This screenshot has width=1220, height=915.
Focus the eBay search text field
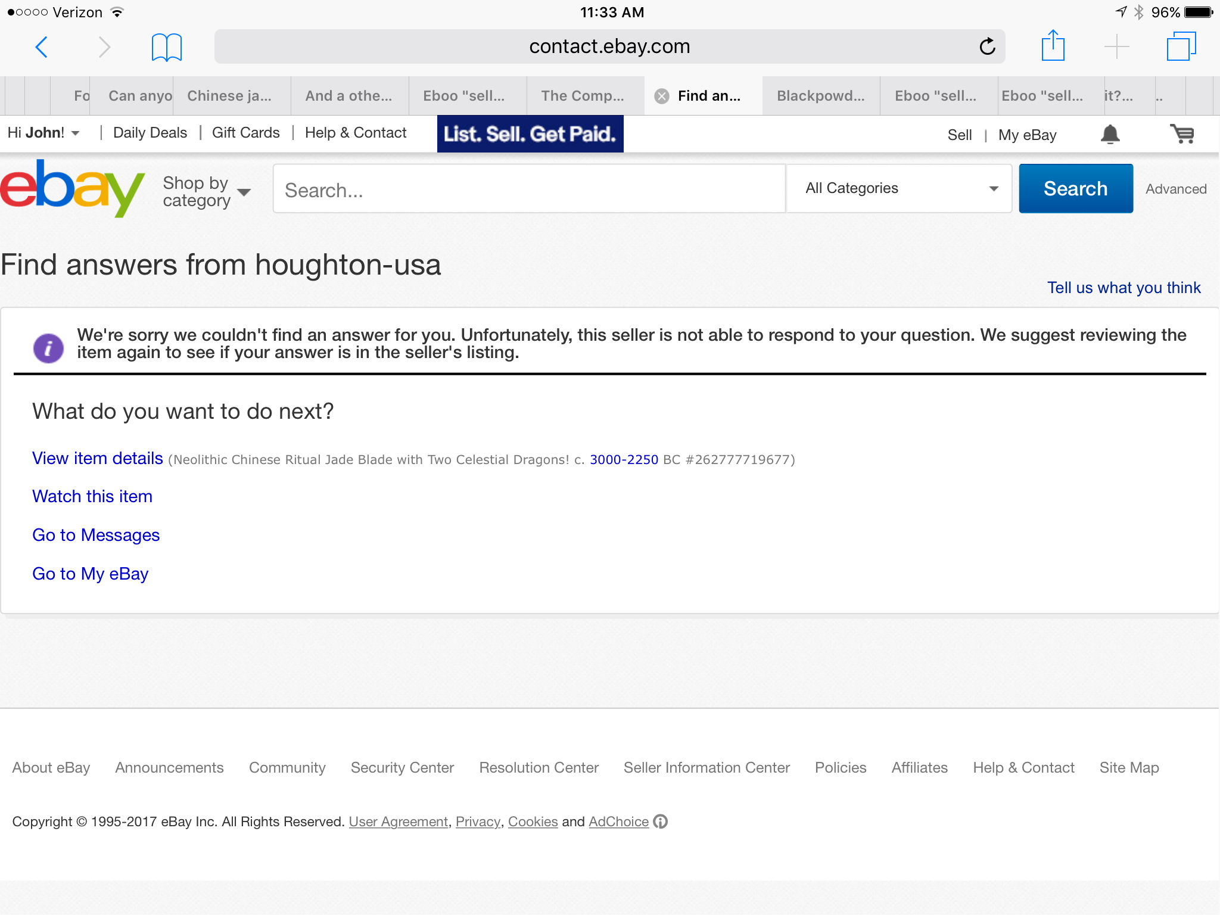(529, 190)
